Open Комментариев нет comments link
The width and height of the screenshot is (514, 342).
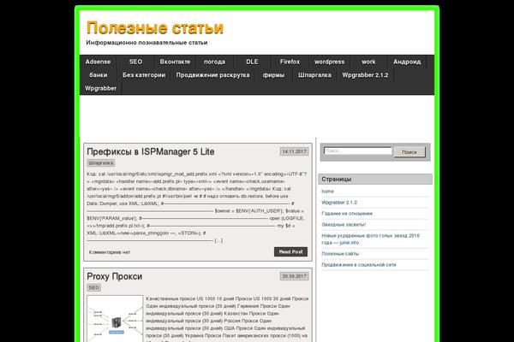(x=110, y=252)
